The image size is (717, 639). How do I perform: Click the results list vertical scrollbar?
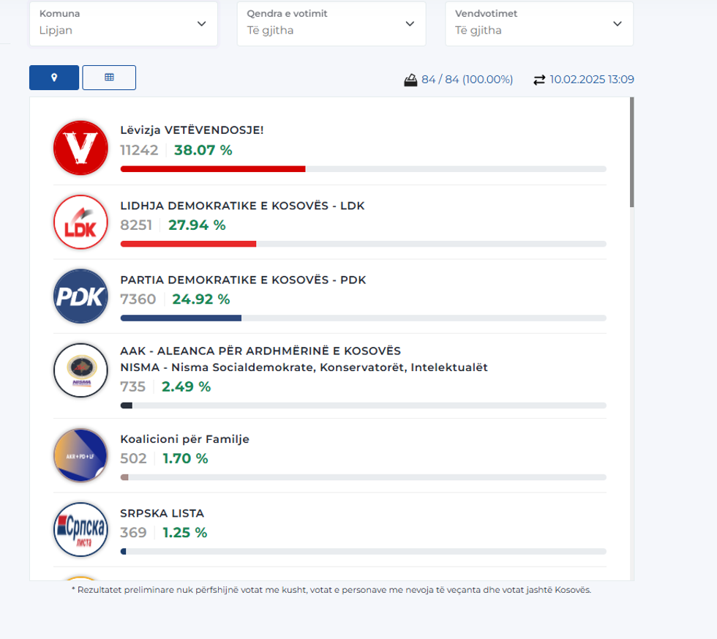(631, 154)
